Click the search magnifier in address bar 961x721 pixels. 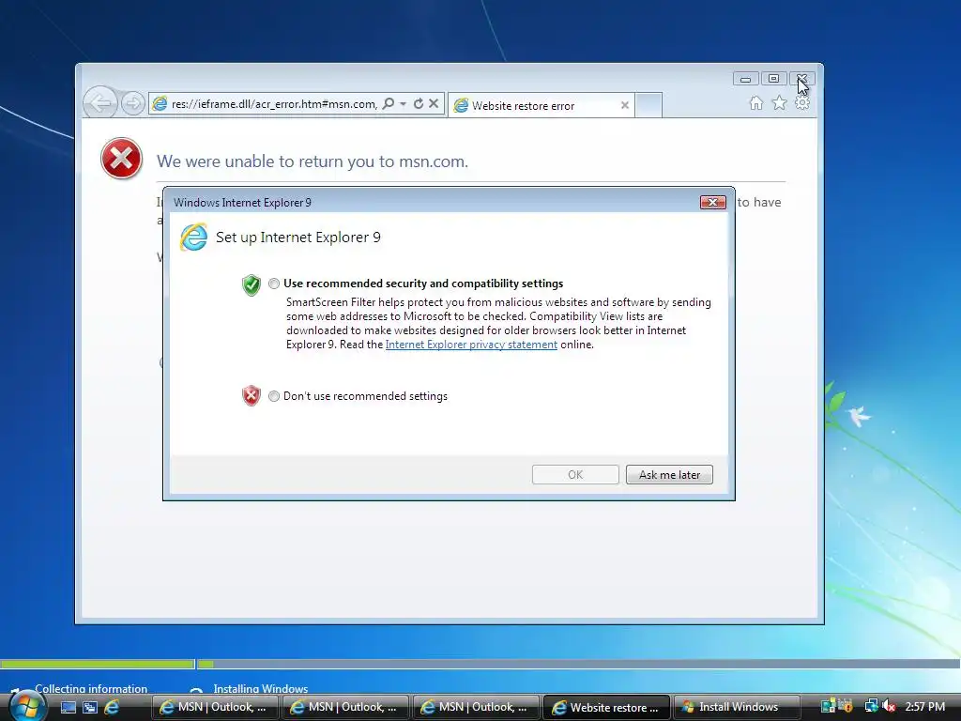[389, 103]
